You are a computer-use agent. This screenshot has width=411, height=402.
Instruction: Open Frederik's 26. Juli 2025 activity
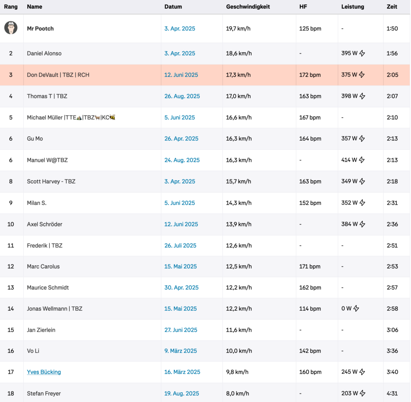180,246
